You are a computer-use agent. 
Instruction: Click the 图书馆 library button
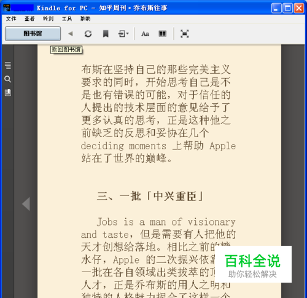click(x=33, y=34)
